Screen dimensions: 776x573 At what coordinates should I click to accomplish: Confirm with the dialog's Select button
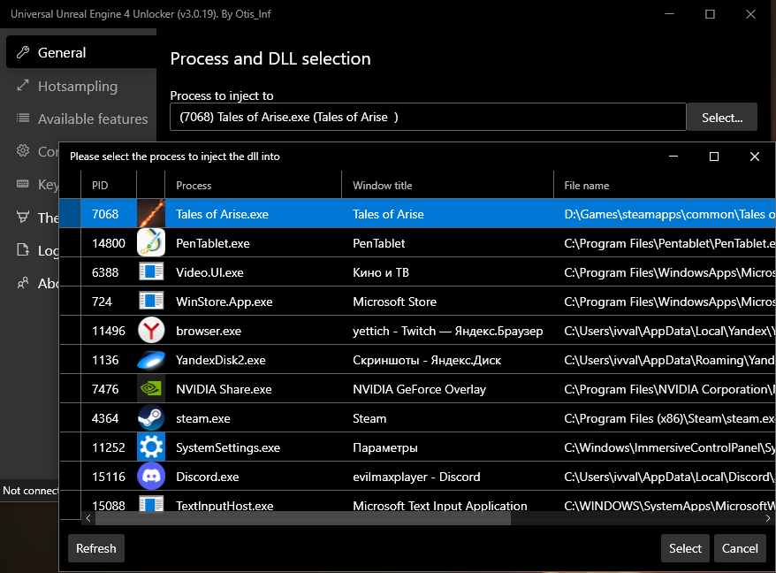coord(685,548)
